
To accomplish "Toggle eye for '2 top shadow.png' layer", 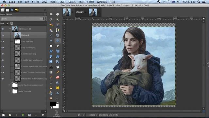I will click(x=3, y=48).
